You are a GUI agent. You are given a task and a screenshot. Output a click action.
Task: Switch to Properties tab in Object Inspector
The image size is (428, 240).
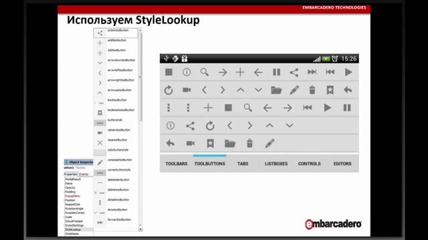point(71,174)
